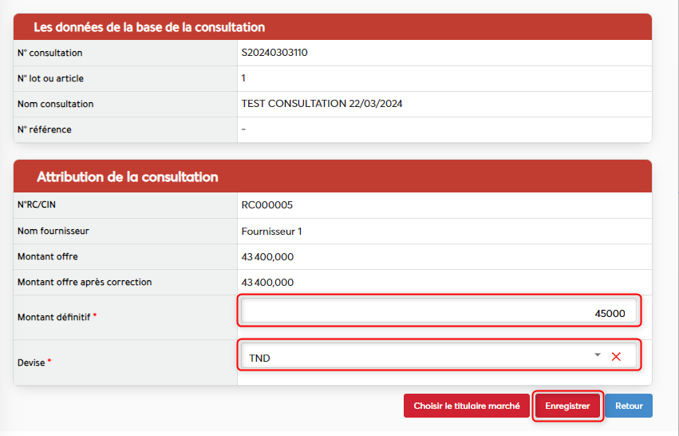Click the Fournisseur 1 supplier name
Screen dimensions: 679x436
[x=272, y=232]
